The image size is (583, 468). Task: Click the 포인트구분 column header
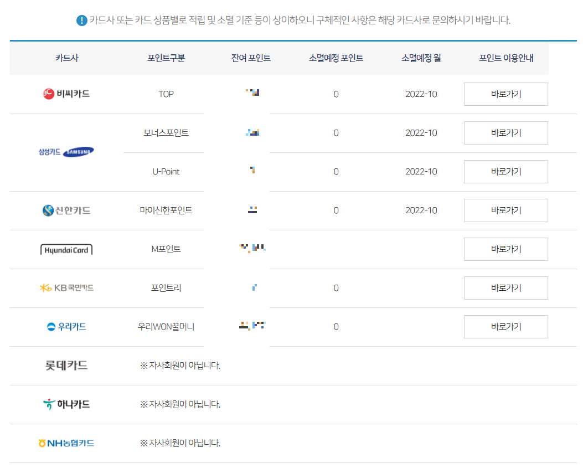coord(166,58)
